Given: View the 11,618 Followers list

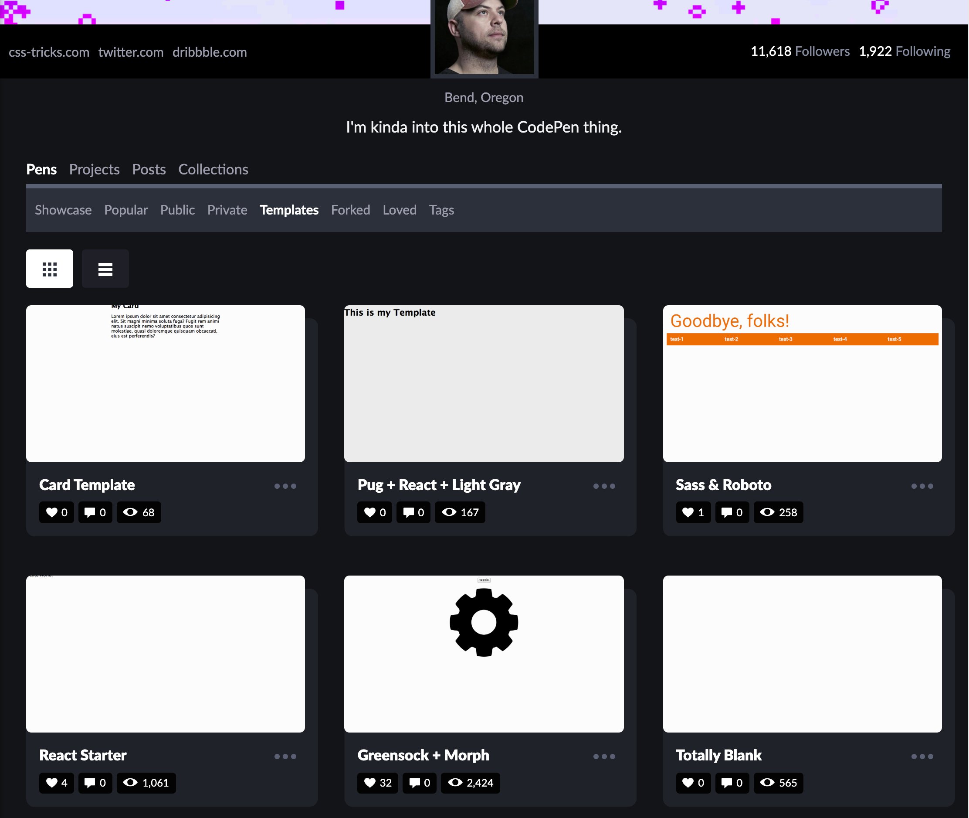Looking at the screenshot, I should click(800, 51).
